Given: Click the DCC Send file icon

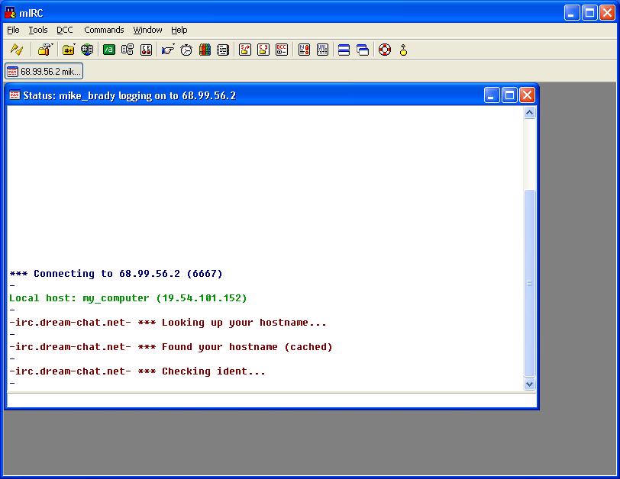Looking at the screenshot, I should 245,50.
